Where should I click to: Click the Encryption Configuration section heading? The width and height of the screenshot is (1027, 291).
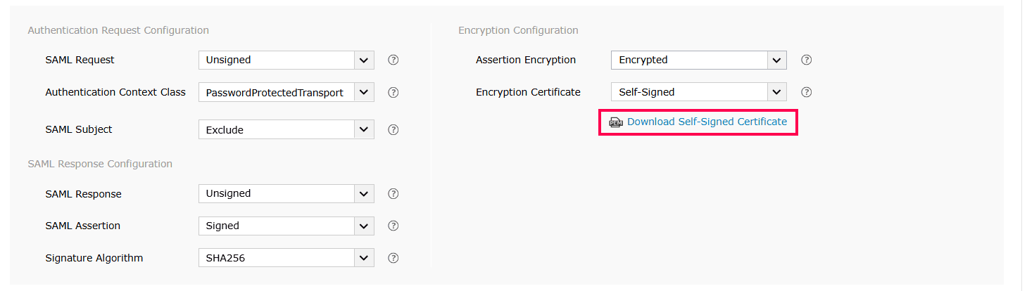pos(518,30)
